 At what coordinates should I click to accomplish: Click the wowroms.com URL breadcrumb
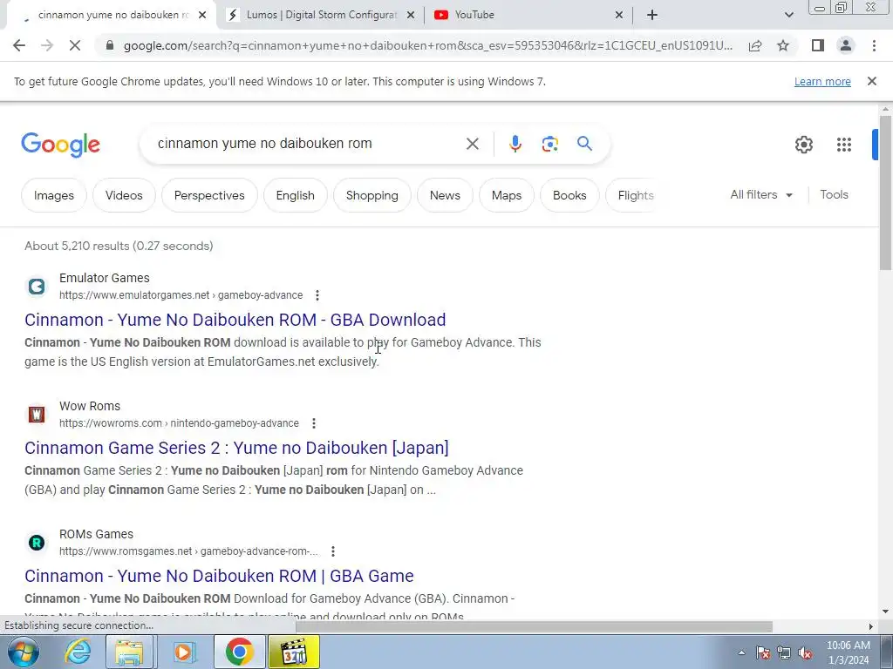pos(179,423)
